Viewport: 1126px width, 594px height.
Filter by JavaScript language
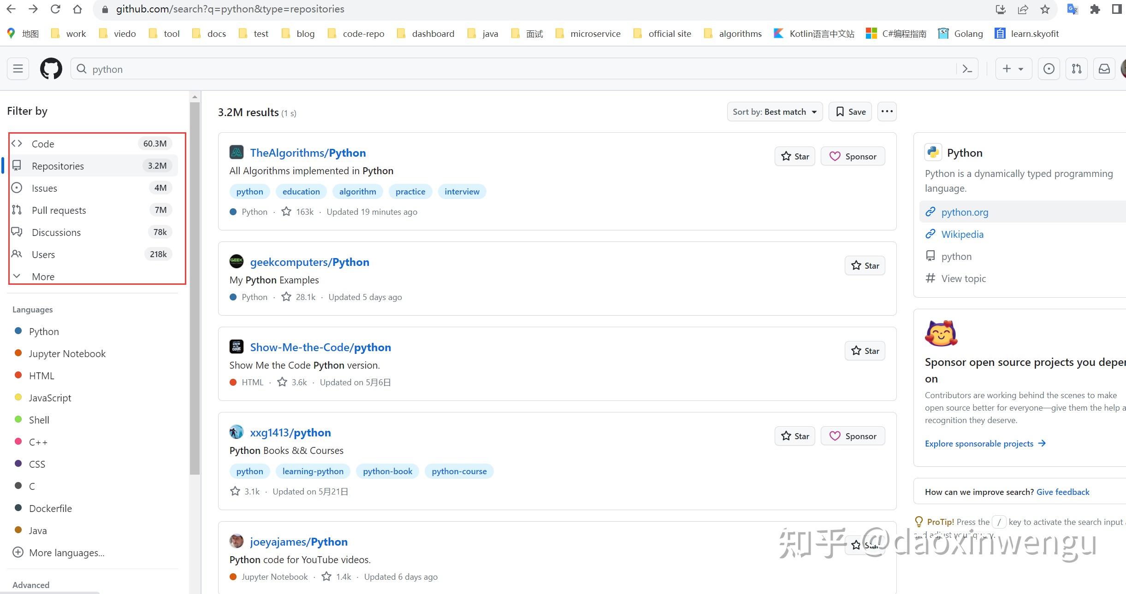pos(50,398)
